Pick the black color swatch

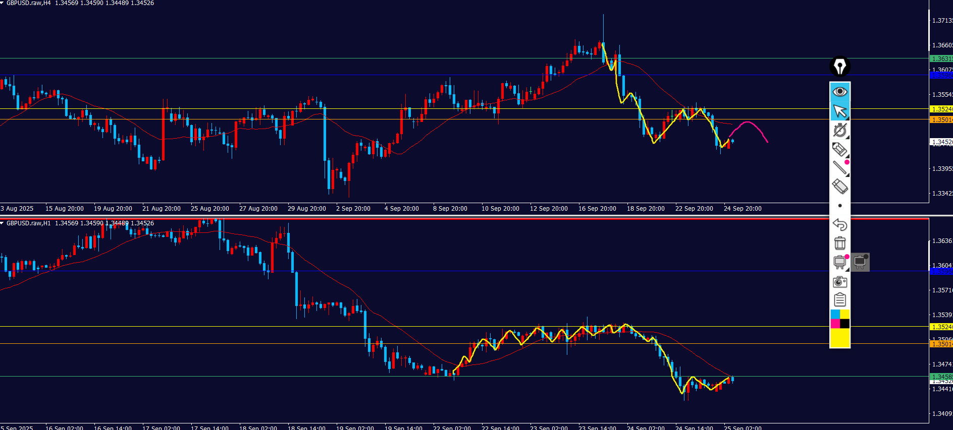844,324
